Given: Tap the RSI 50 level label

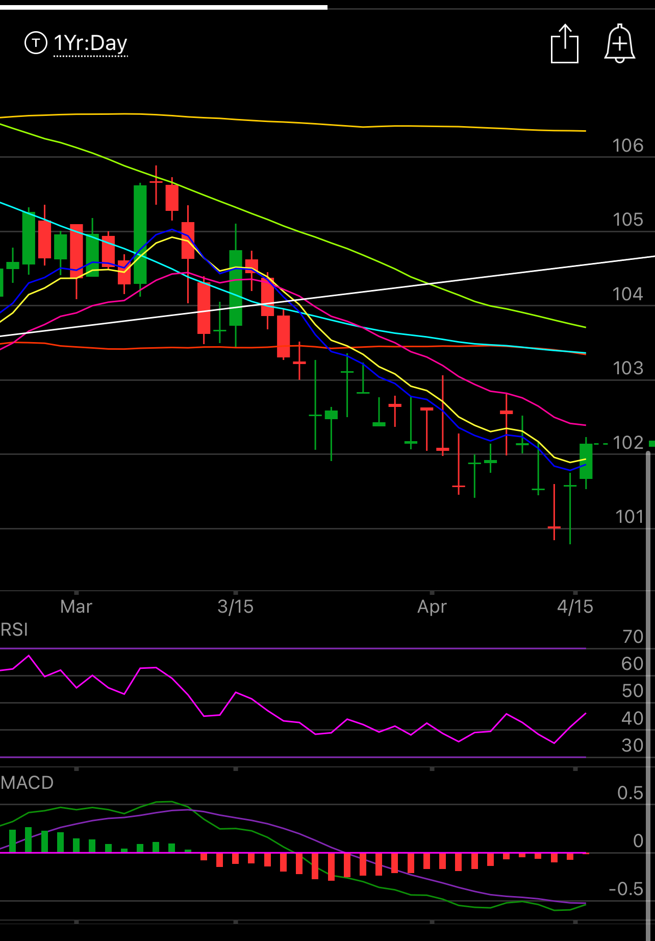Looking at the screenshot, I should coord(633,691).
